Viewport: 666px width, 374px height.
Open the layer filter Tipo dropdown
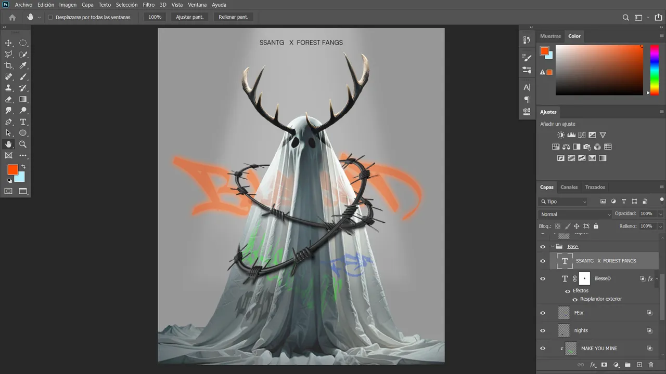[563, 202]
